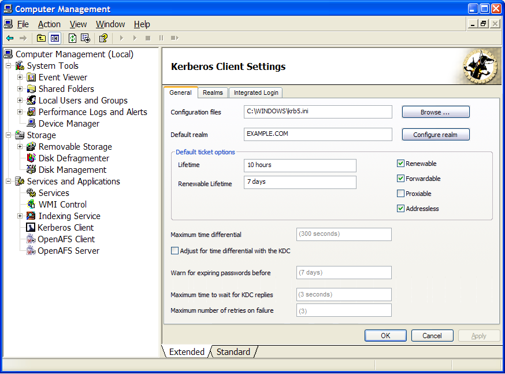Open the Action menu
505x374 pixels.
pos(49,24)
